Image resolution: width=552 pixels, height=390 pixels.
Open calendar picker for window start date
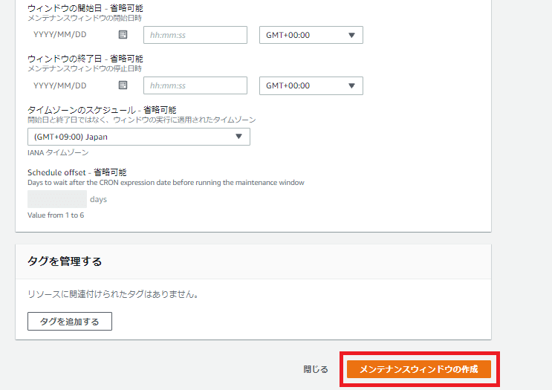(x=123, y=34)
